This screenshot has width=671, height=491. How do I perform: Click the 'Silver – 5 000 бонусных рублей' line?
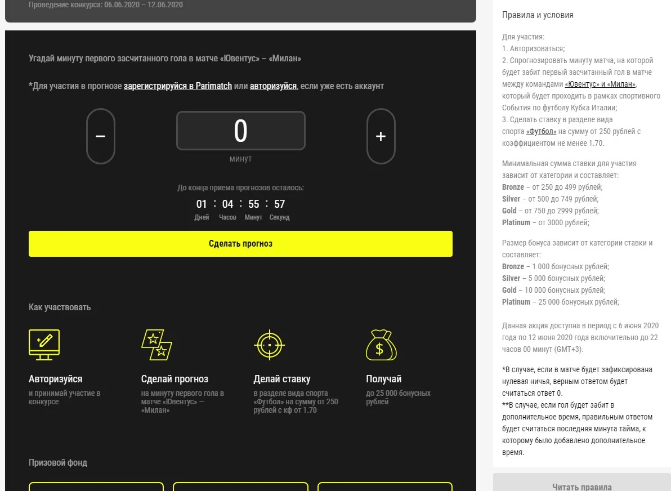point(554,278)
